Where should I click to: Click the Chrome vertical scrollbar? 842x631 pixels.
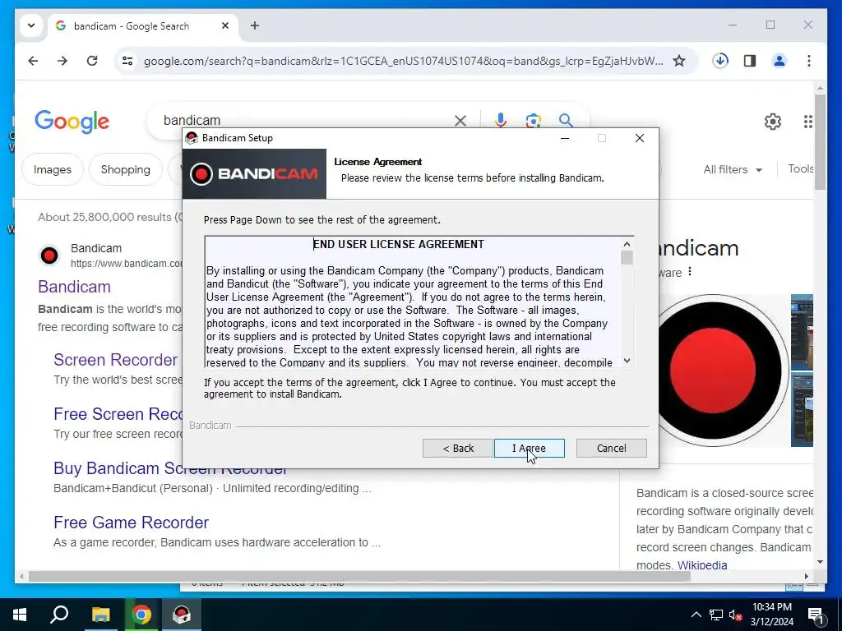[820, 142]
